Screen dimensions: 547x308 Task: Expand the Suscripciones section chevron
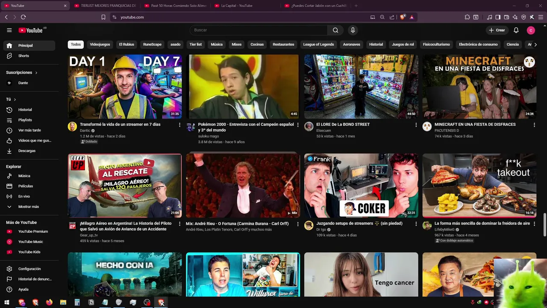[x=36, y=73]
